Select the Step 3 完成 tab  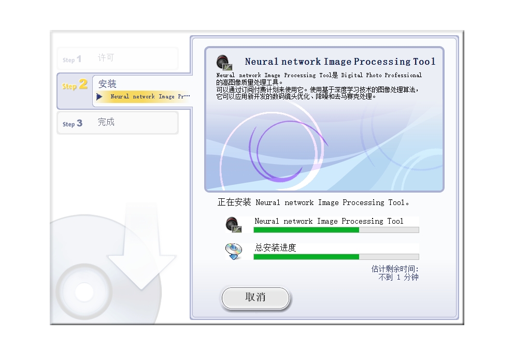(x=117, y=123)
